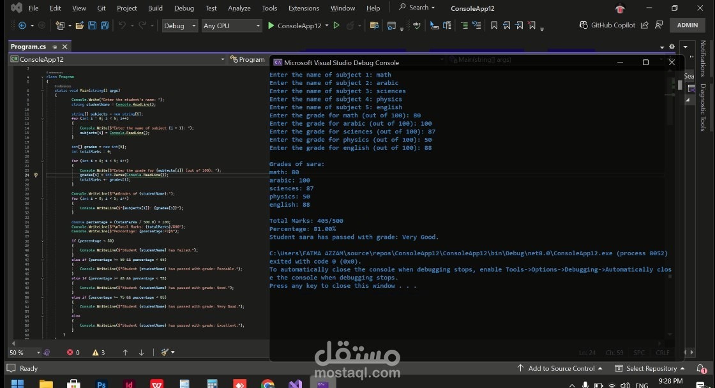This screenshot has width=715, height=388.
Task: Save the current file with Save icon
Action: 92,26
